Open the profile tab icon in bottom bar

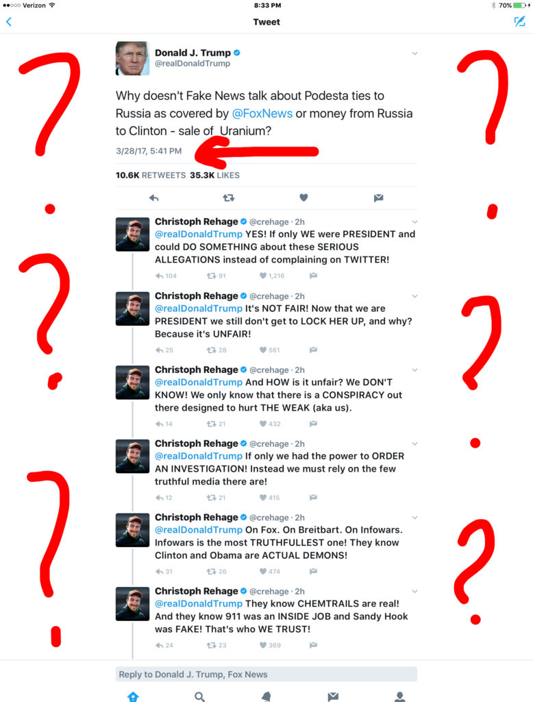(x=399, y=697)
